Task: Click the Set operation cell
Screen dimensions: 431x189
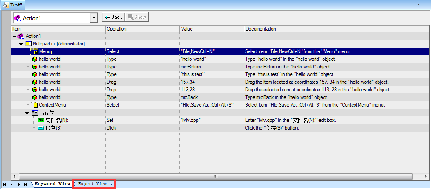Action: (143, 120)
